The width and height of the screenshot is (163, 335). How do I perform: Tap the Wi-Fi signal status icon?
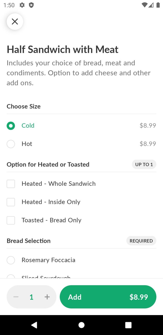point(144,5)
